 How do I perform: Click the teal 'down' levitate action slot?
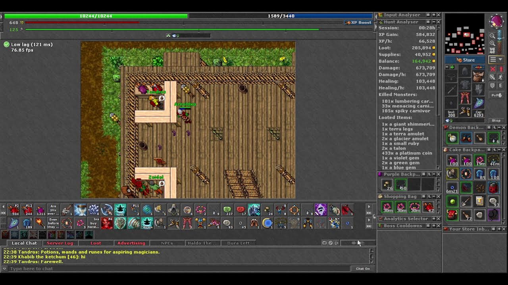point(147,223)
